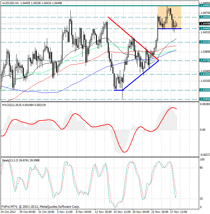Select the 1.0370 price level label
This screenshot has height=214, width=210.
[x=204, y=60]
